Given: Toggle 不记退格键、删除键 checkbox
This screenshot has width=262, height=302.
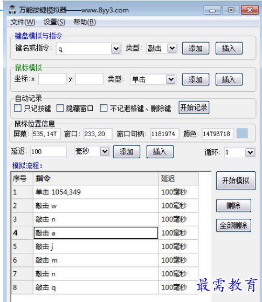Looking at the screenshot, I should [x=104, y=108].
